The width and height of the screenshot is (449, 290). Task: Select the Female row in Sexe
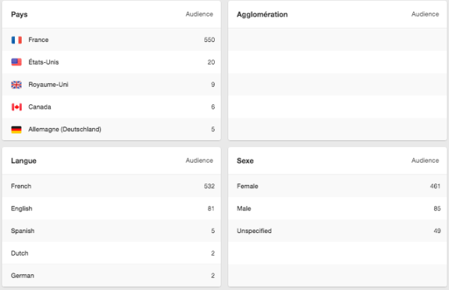337,186
